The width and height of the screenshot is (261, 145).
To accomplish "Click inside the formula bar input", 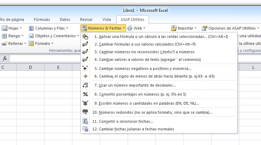I will [45, 58].
